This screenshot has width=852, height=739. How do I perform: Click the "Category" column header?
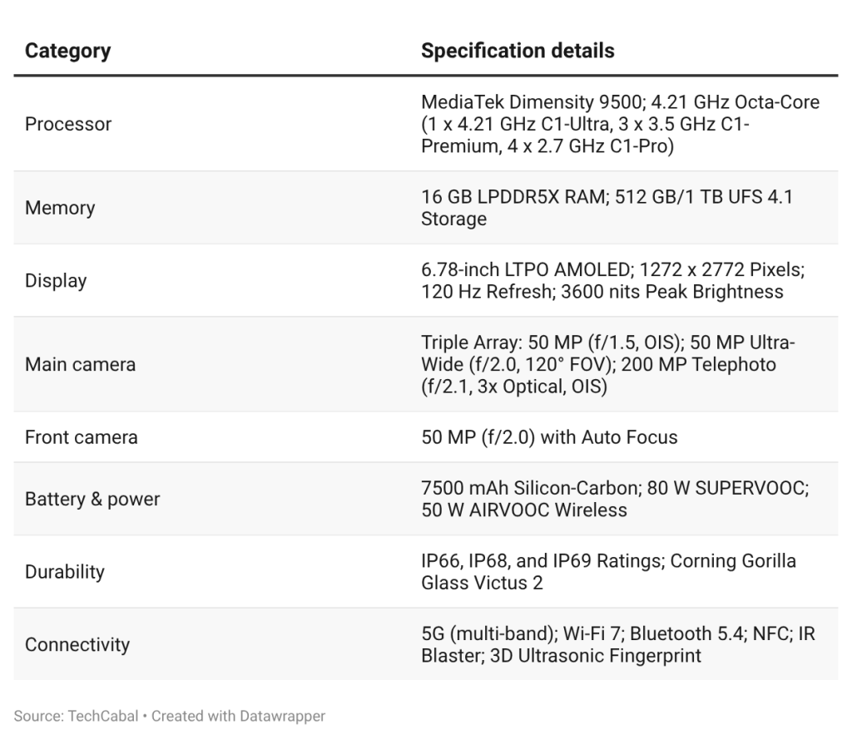tap(67, 51)
